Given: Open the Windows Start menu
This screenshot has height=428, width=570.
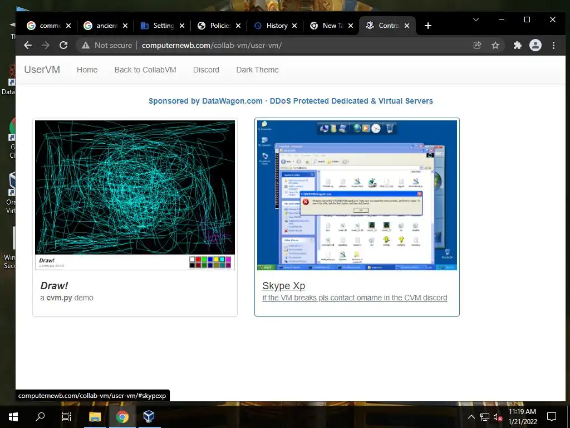Looking at the screenshot, I should pyautogui.click(x=13, y=417).
